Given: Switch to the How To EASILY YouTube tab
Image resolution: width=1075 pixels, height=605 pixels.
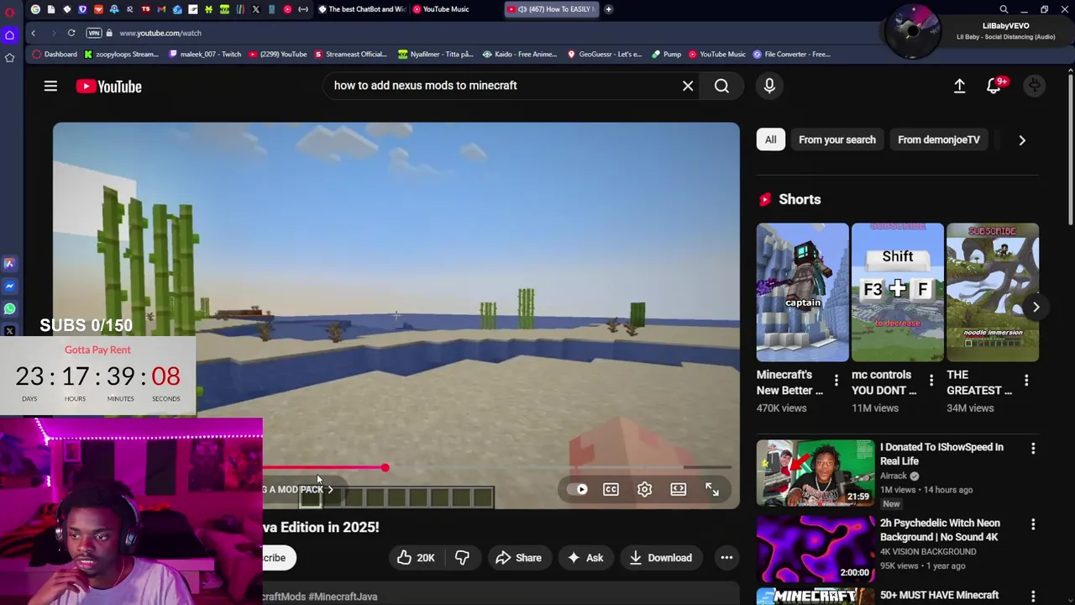Looking at the screenshot, I should [x=552, y=9].
